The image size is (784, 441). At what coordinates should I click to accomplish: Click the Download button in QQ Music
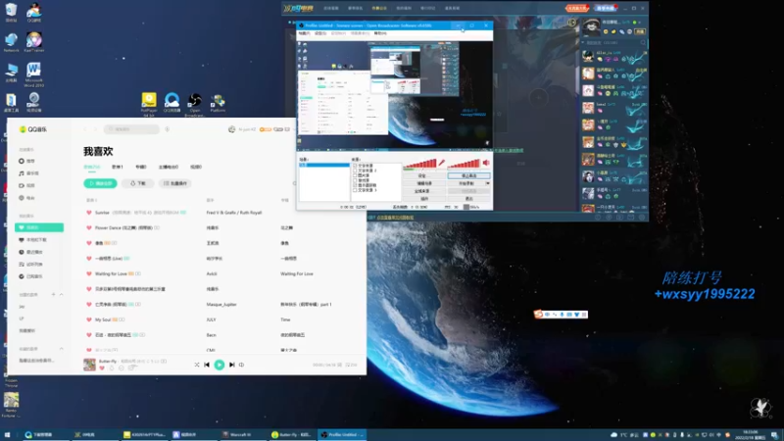click(137, 183)
